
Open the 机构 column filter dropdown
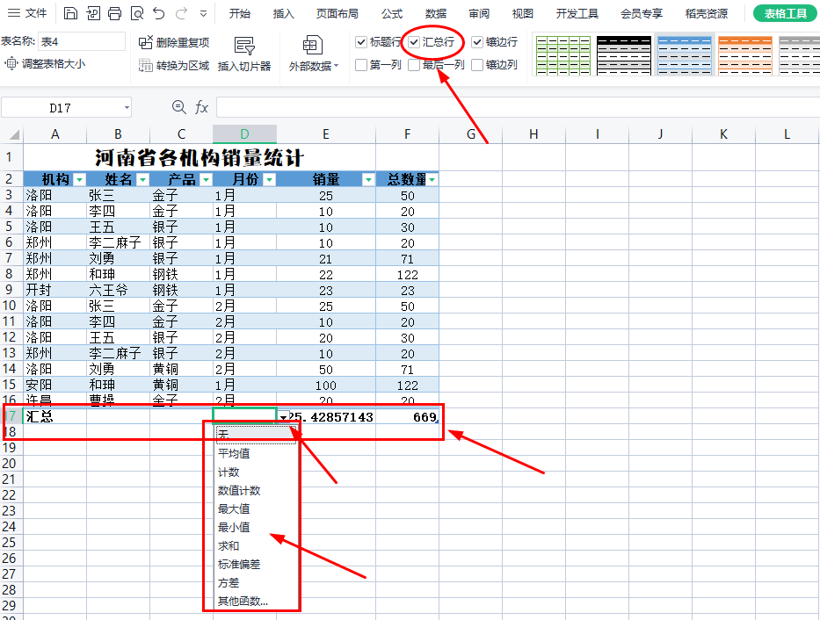[79, 180]
